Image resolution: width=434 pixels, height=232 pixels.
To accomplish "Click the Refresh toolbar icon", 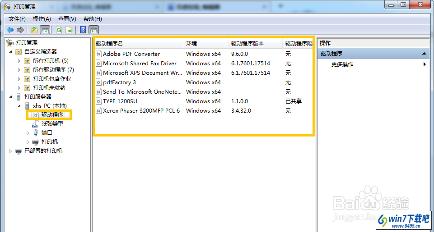I will (59, 30).
